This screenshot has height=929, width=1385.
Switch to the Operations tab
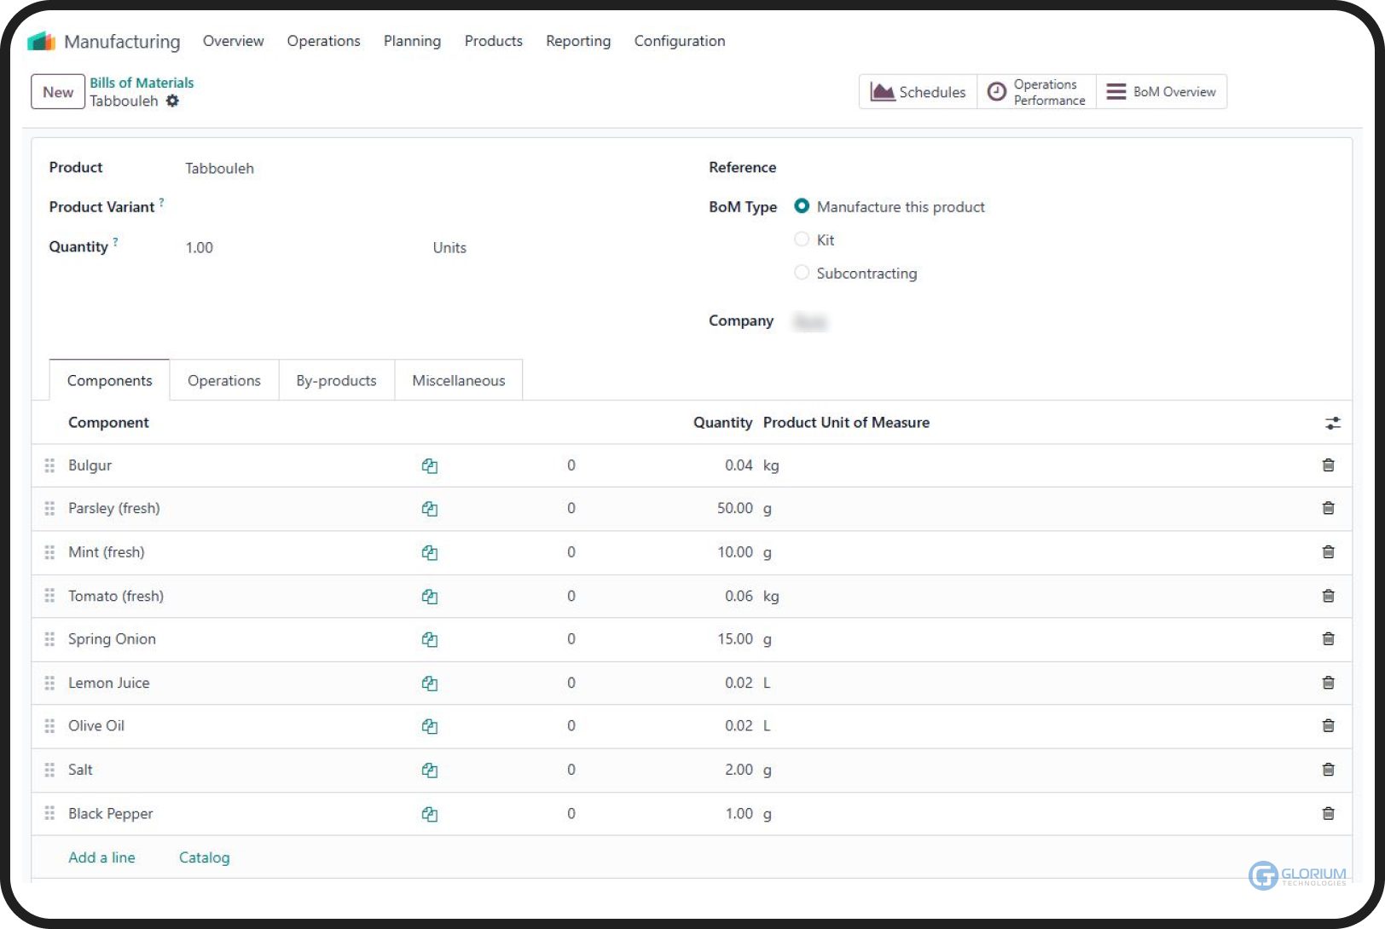point(223,380)
